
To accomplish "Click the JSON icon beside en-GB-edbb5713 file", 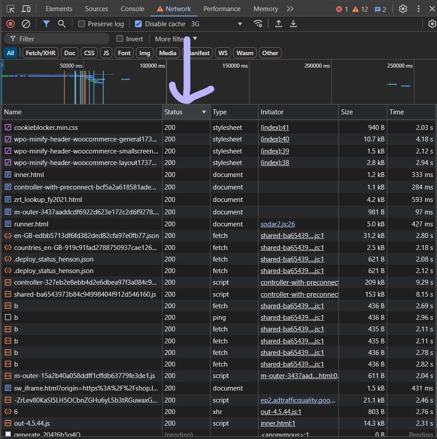I will pyautogui.click(x=8, y=236).
